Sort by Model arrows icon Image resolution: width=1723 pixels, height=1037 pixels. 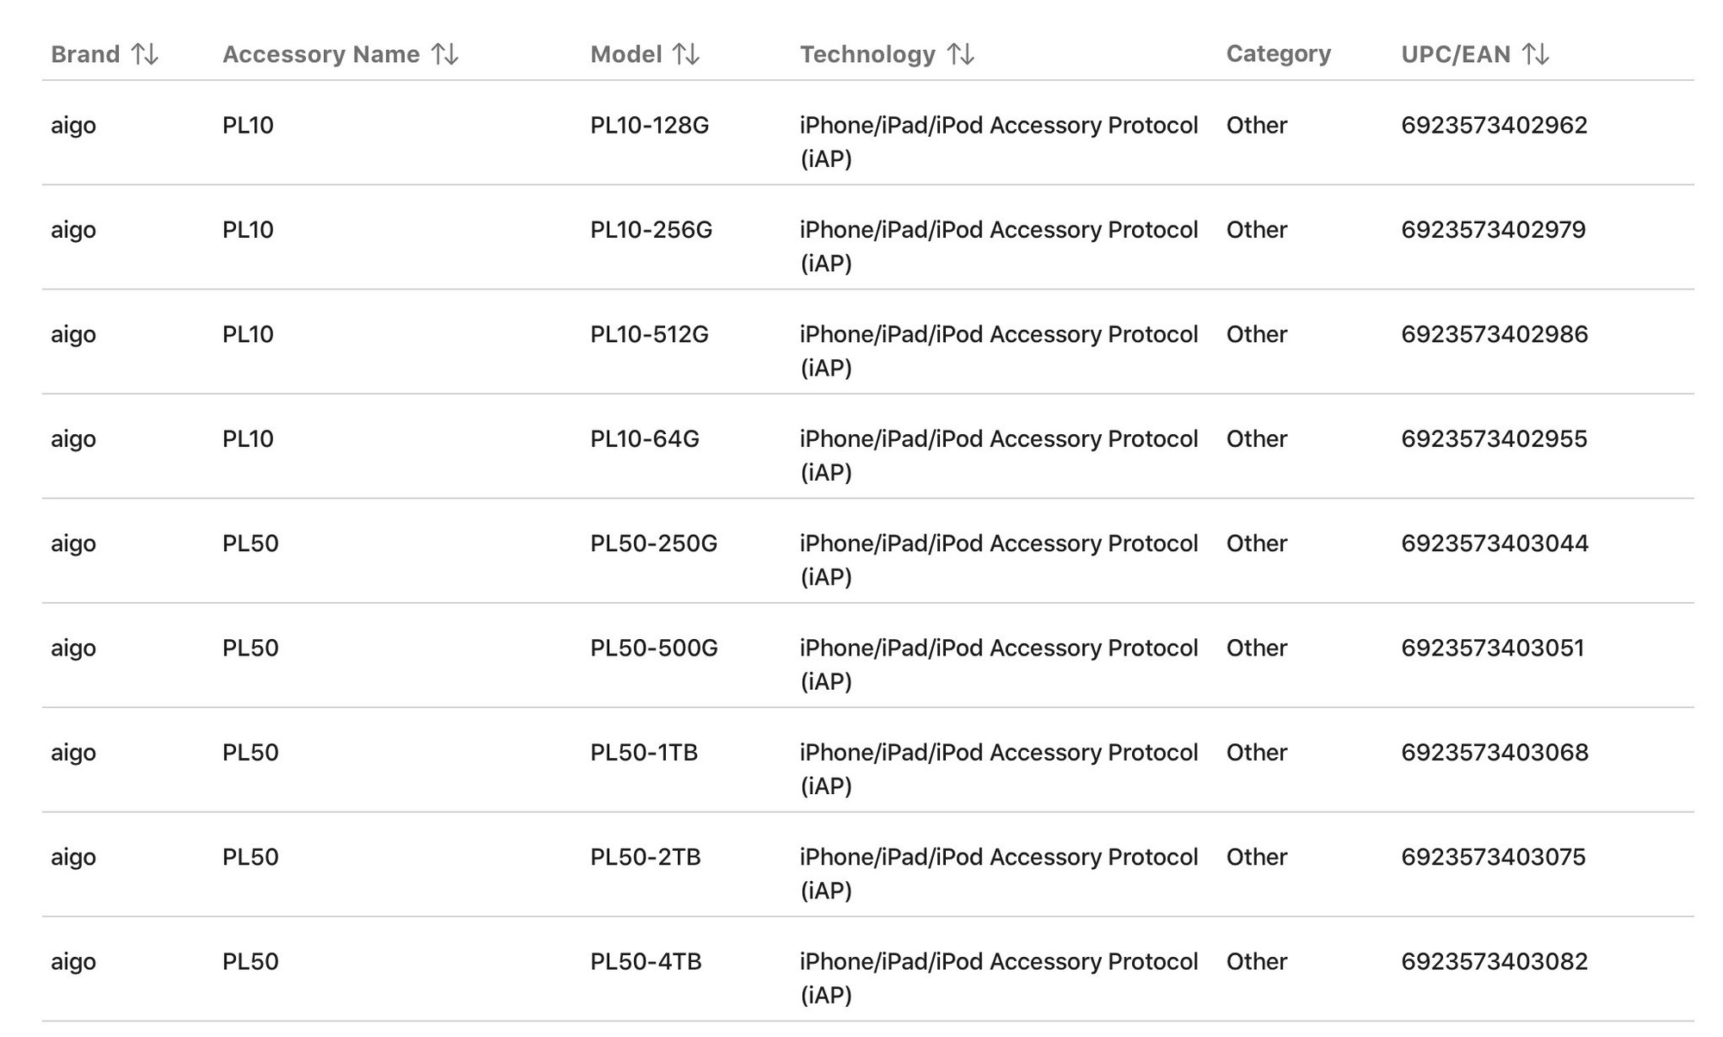tap(686, 54)
